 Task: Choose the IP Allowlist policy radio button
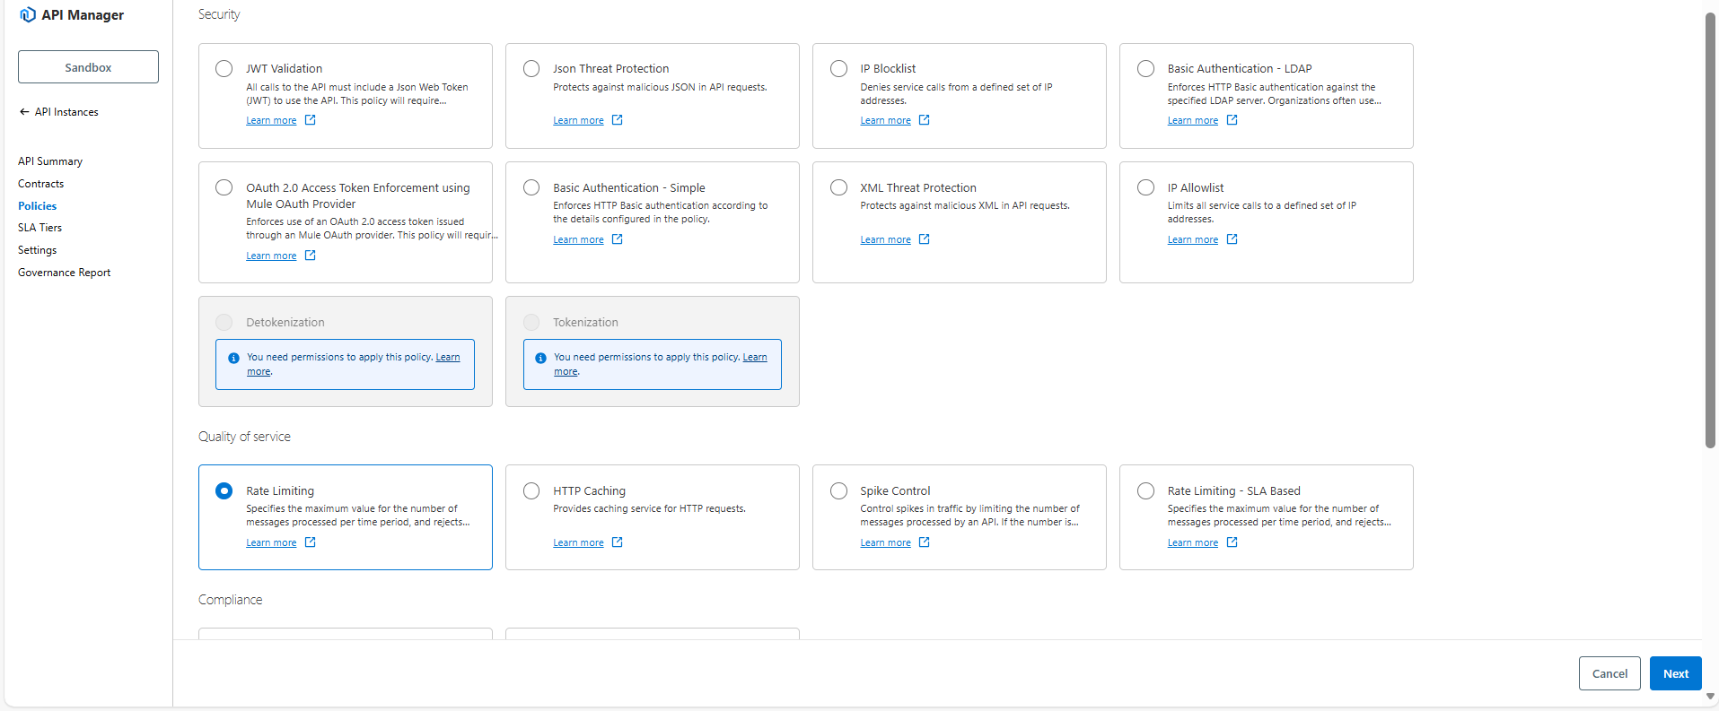point(1145,187)
